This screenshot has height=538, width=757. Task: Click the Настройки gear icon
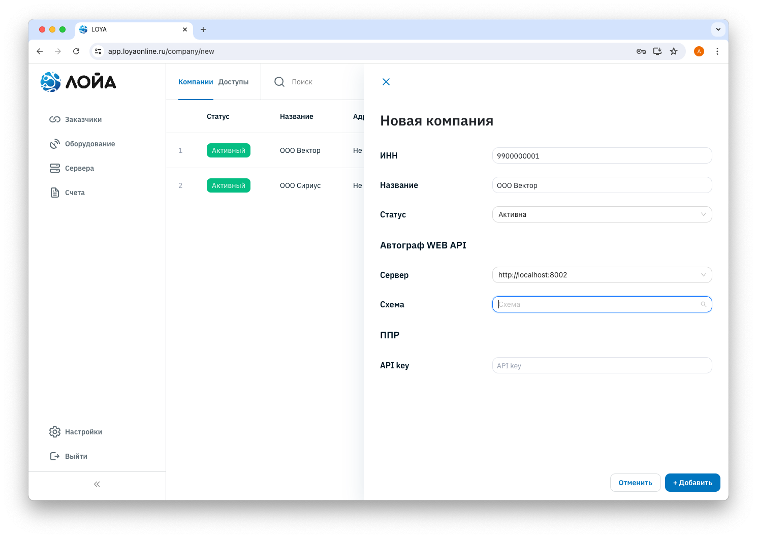click(x=55, y=432)
